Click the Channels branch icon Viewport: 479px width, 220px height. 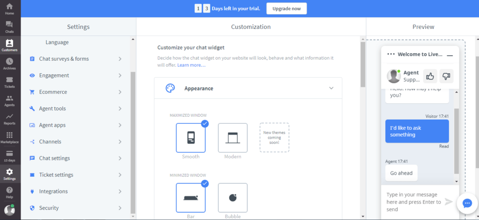(32, 142)
